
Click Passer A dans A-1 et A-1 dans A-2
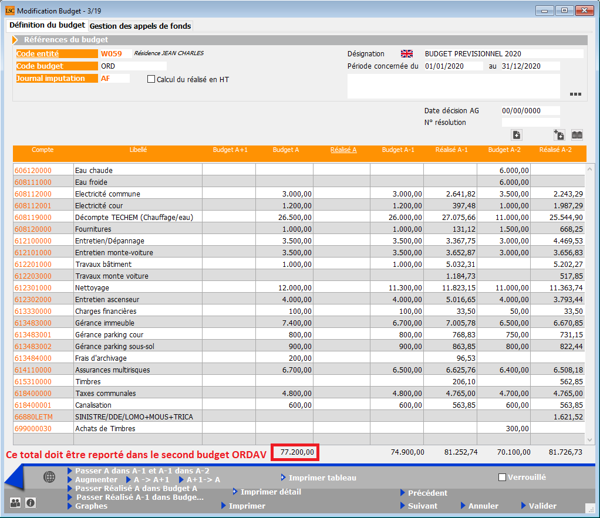pyautogui.click(x=142, y=470)
